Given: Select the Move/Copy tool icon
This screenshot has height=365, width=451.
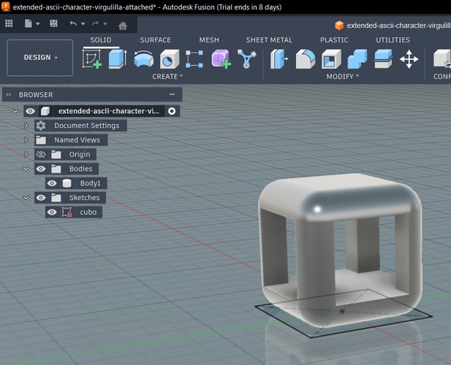Looking at the screenshot, I should click(x=409, y=59).
